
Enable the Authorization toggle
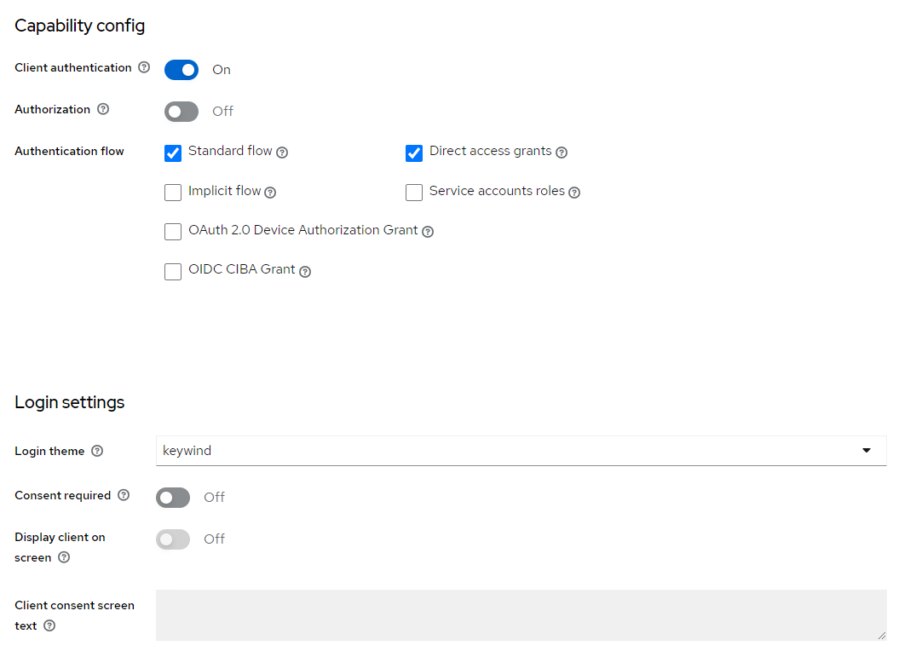click(181, 112)
